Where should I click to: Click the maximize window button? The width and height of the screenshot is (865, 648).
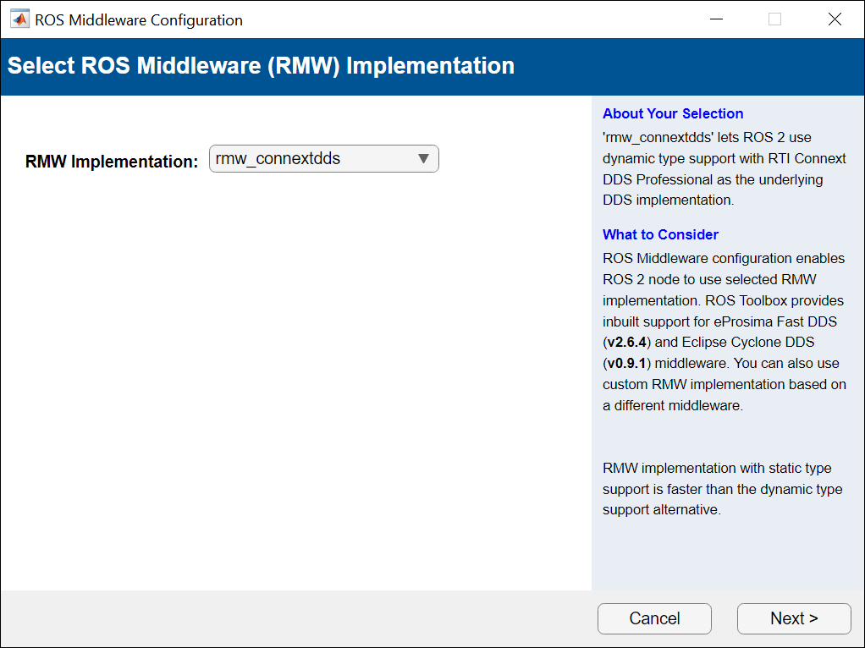774,19
